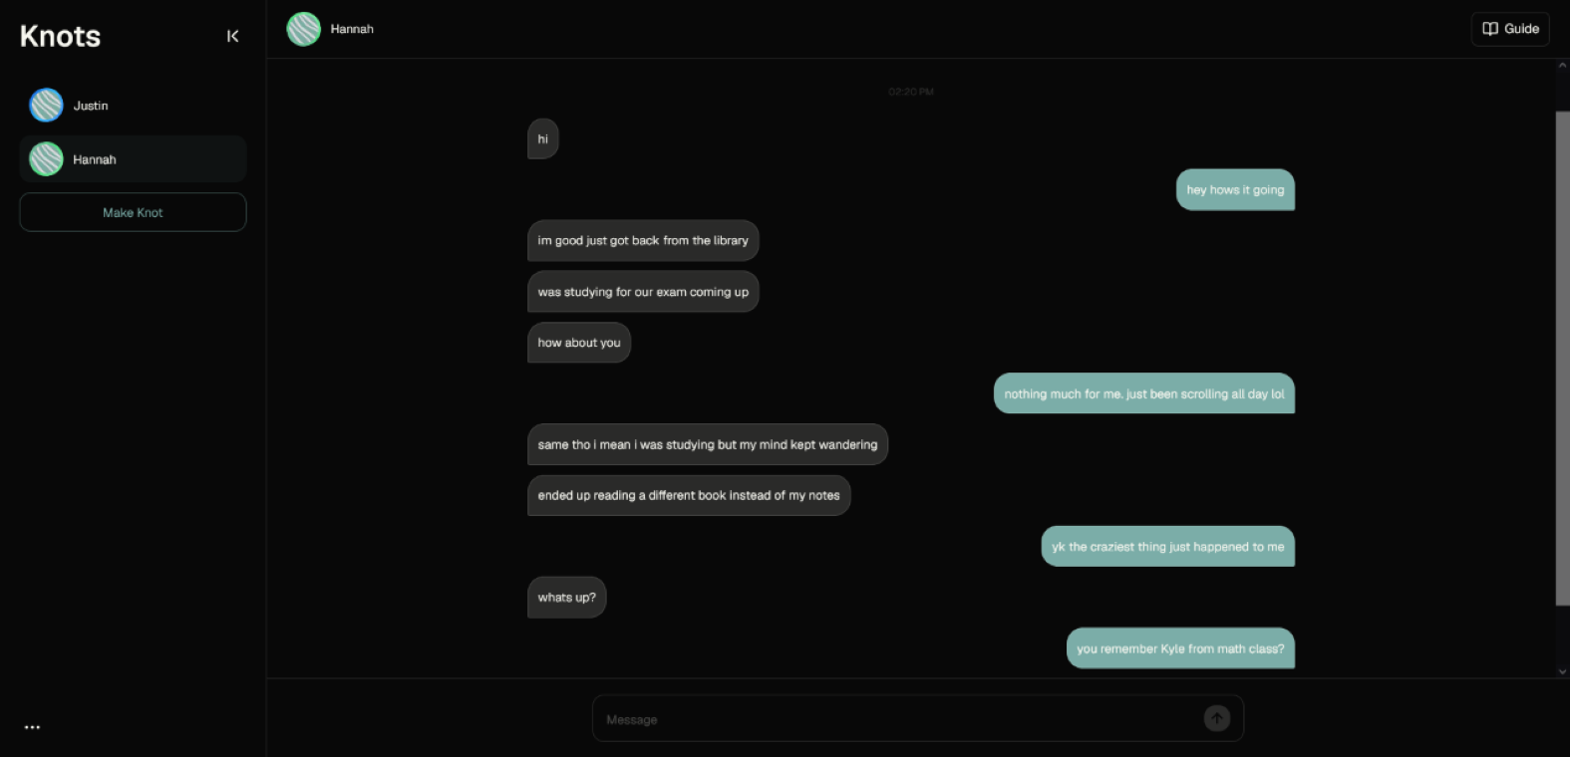Click 'you remember Kyle from math class?' message
This screenshot has height=757, width=1570.
[1180, 648]
